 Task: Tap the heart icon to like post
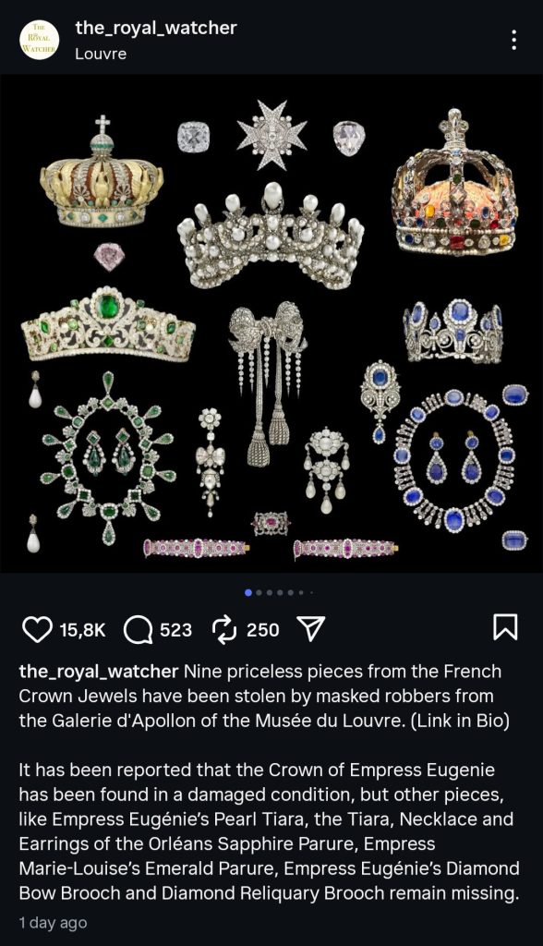37,629
